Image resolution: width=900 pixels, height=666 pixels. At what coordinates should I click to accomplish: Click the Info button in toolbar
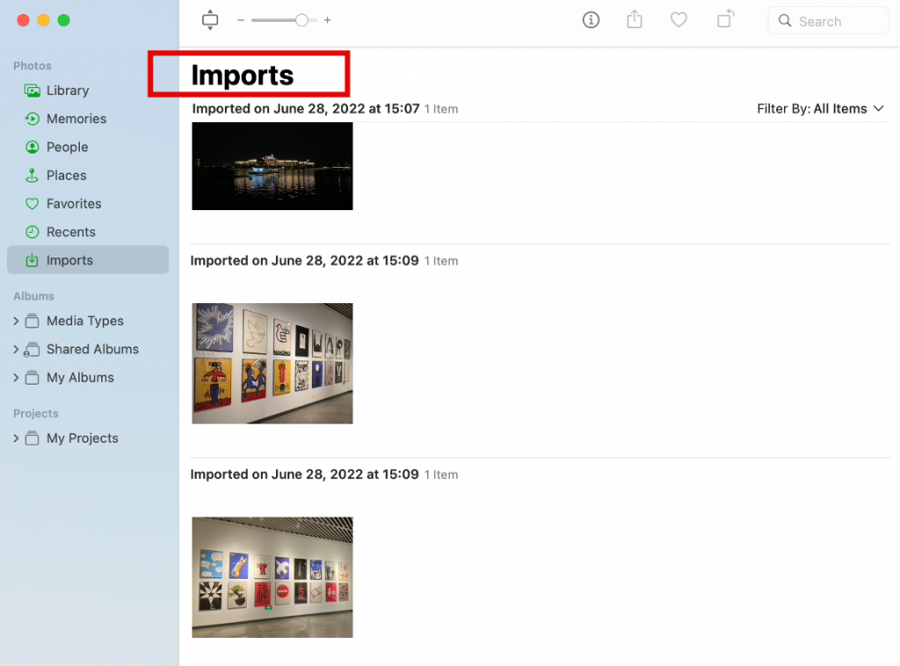(x=591, y=20)
